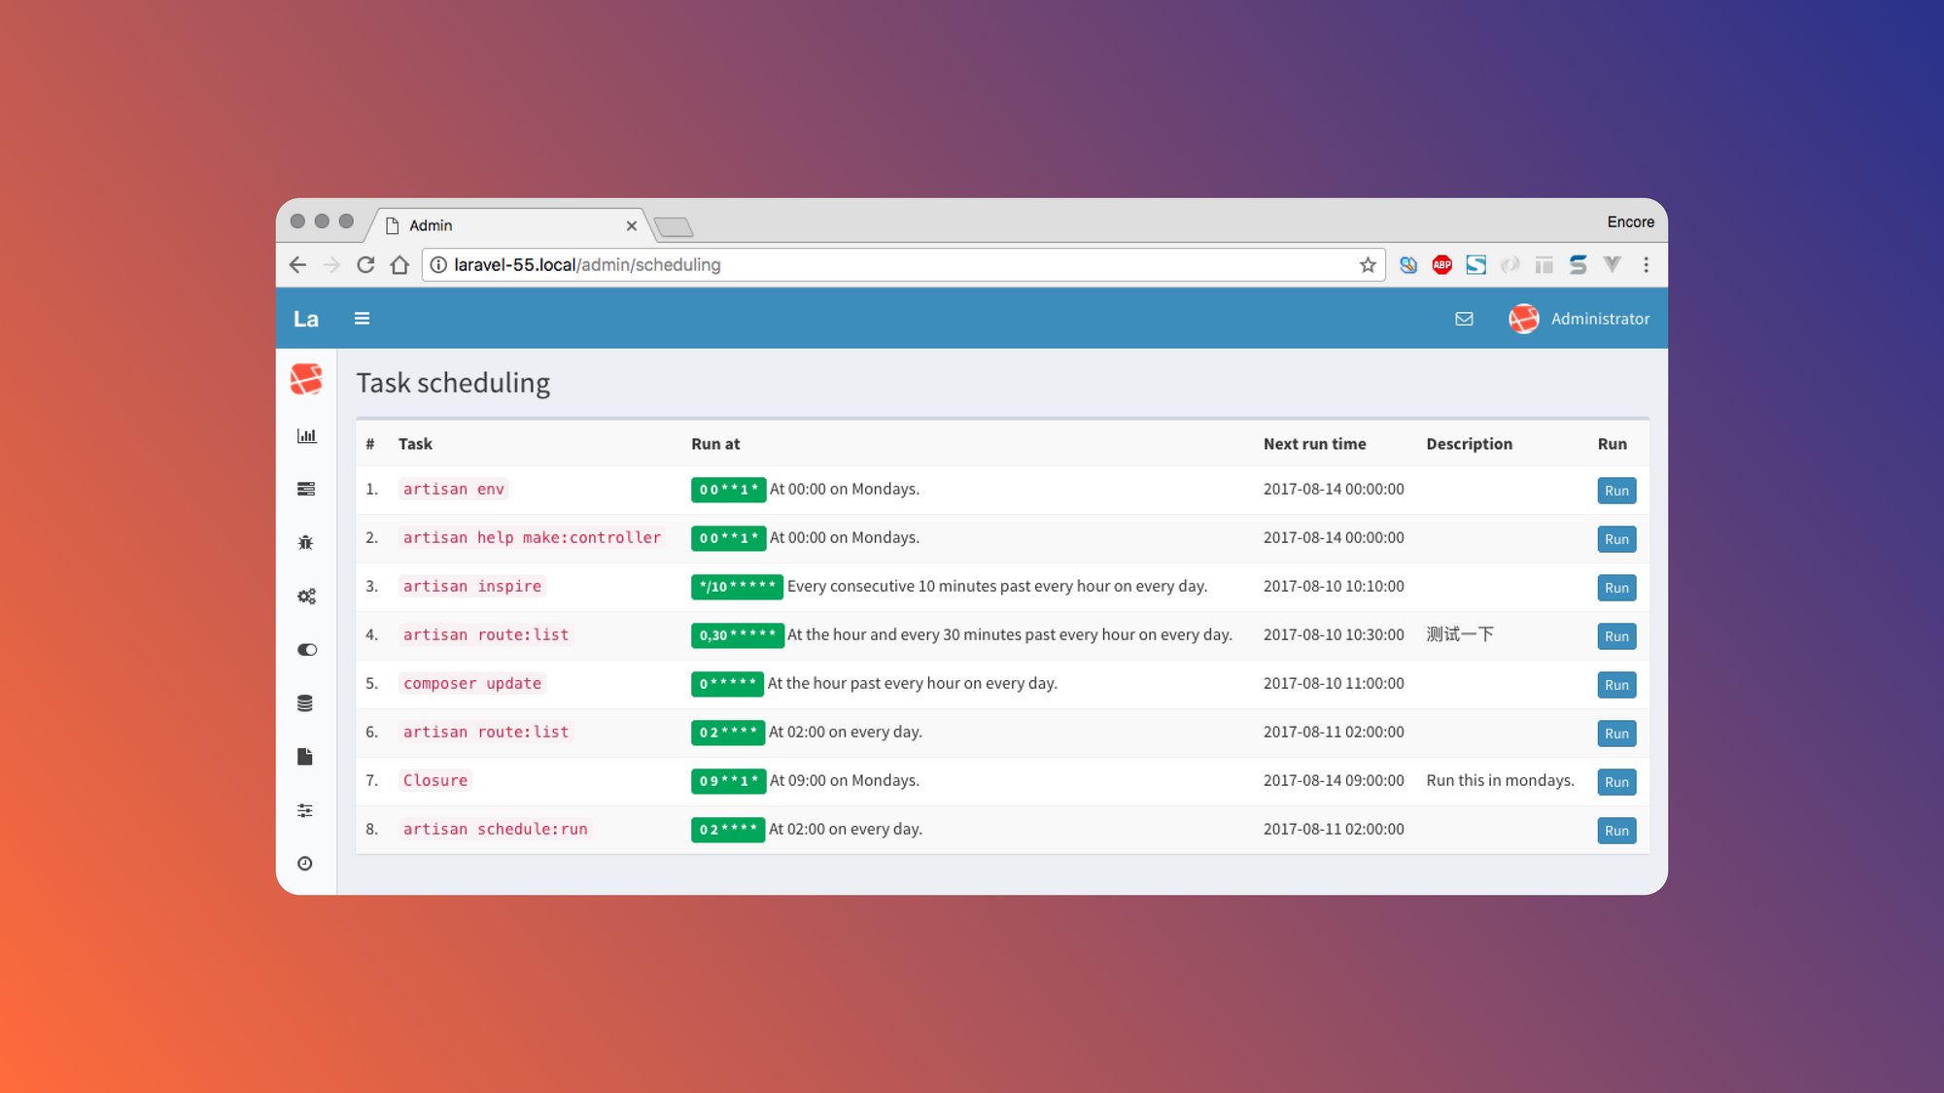Open the server tasks sidebar icon
The image size is (1944, 1093).
click(x=306, y=489)
